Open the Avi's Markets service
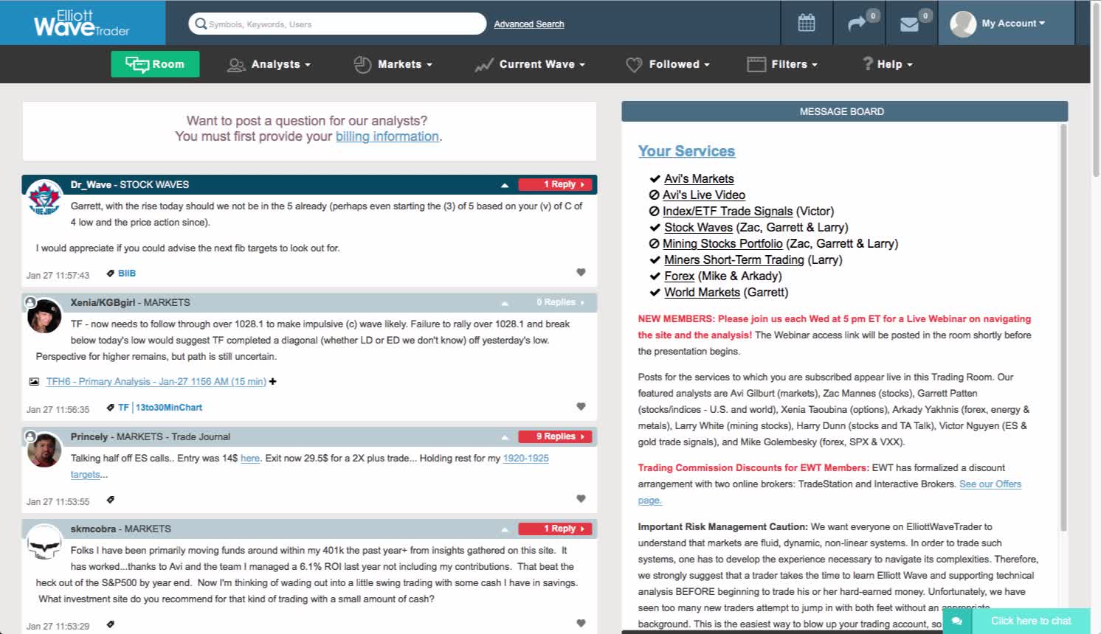 pyautogui.click(x=699, y=179)
